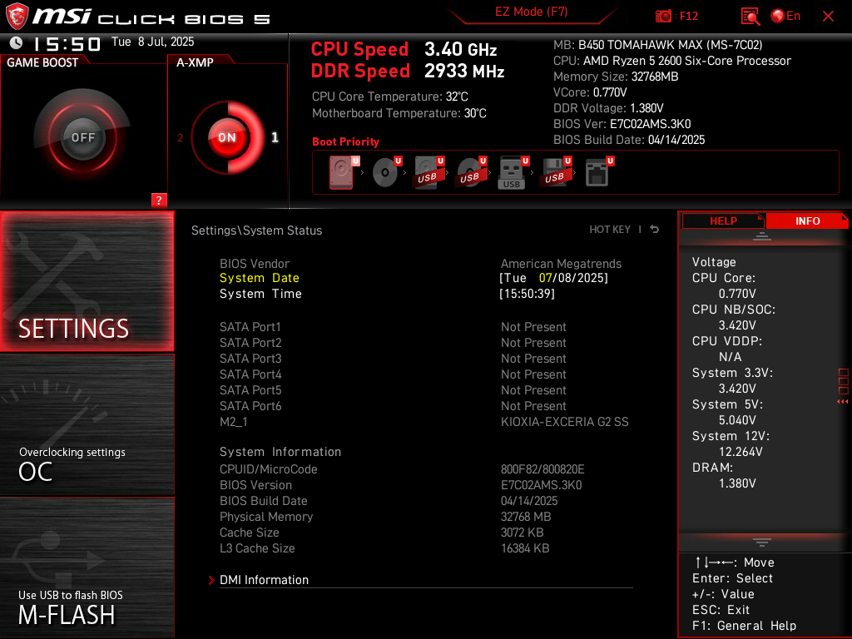This screenshot has width=852, height=639.
Task: Click the clock icon beside the time
Action: 17,42
